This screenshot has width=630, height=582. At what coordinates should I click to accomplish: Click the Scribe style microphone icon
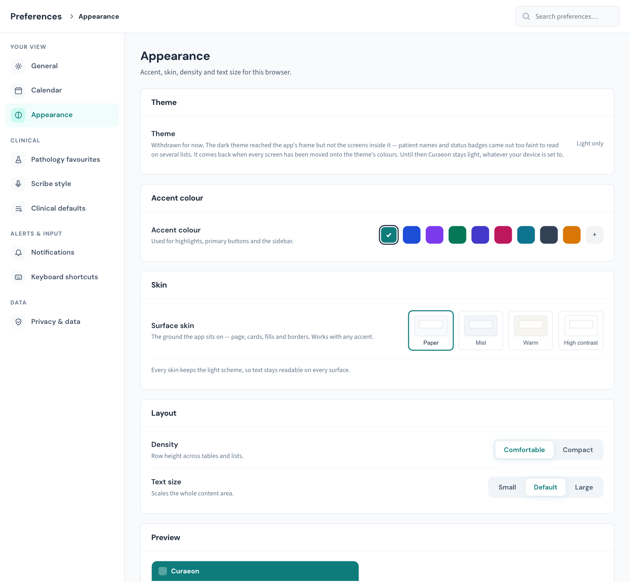(x=18, y=184)
